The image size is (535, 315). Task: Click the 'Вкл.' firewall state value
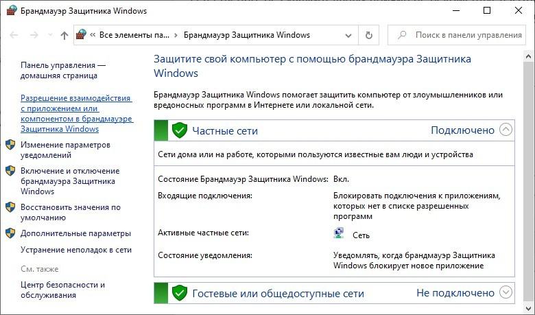click(x=341, y=179)
